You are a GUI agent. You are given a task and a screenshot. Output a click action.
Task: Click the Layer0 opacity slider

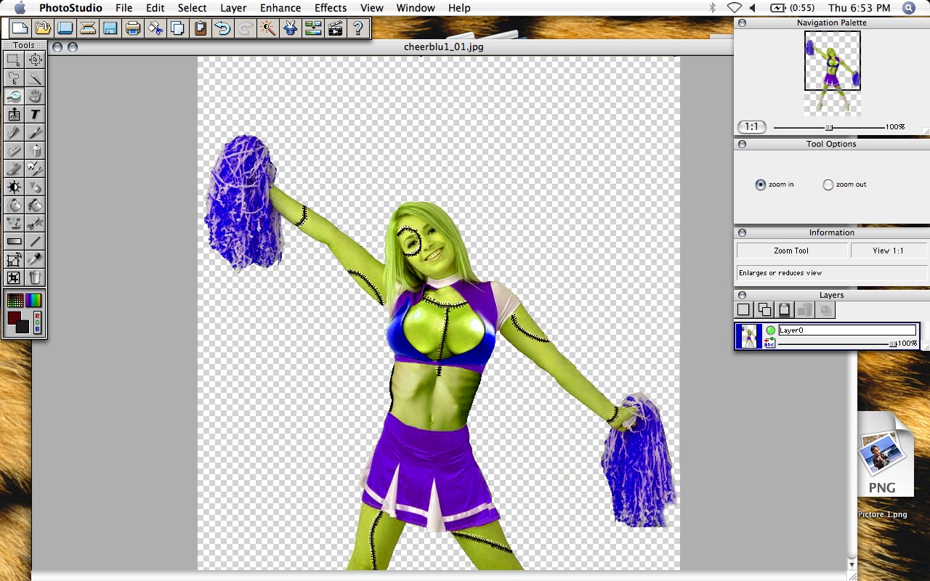(836, 344)
